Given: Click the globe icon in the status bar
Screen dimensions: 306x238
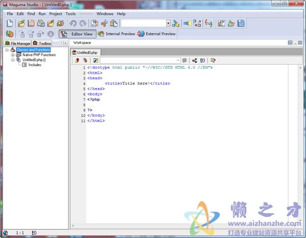Looking at the screenshot, I should coord(6,233).
